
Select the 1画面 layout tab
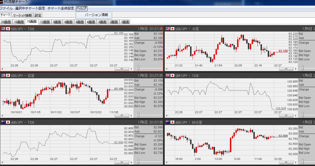coord(125,22)
